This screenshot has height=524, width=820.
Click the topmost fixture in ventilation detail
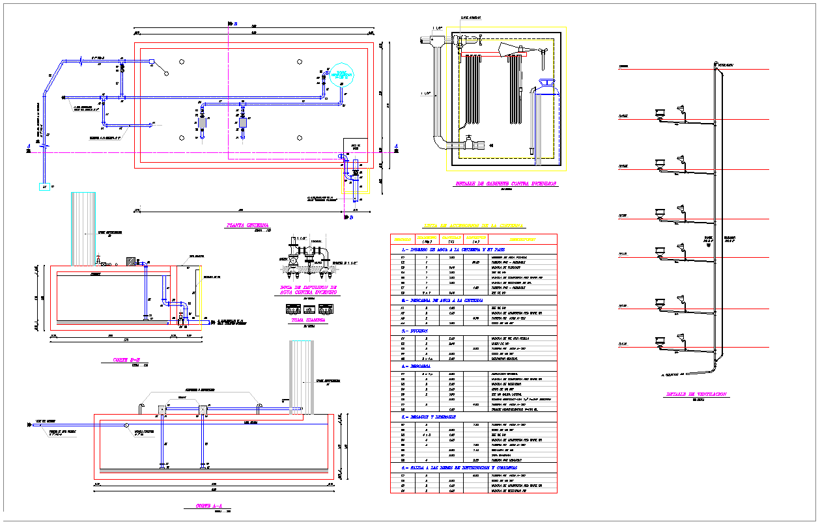coord(658,113)
